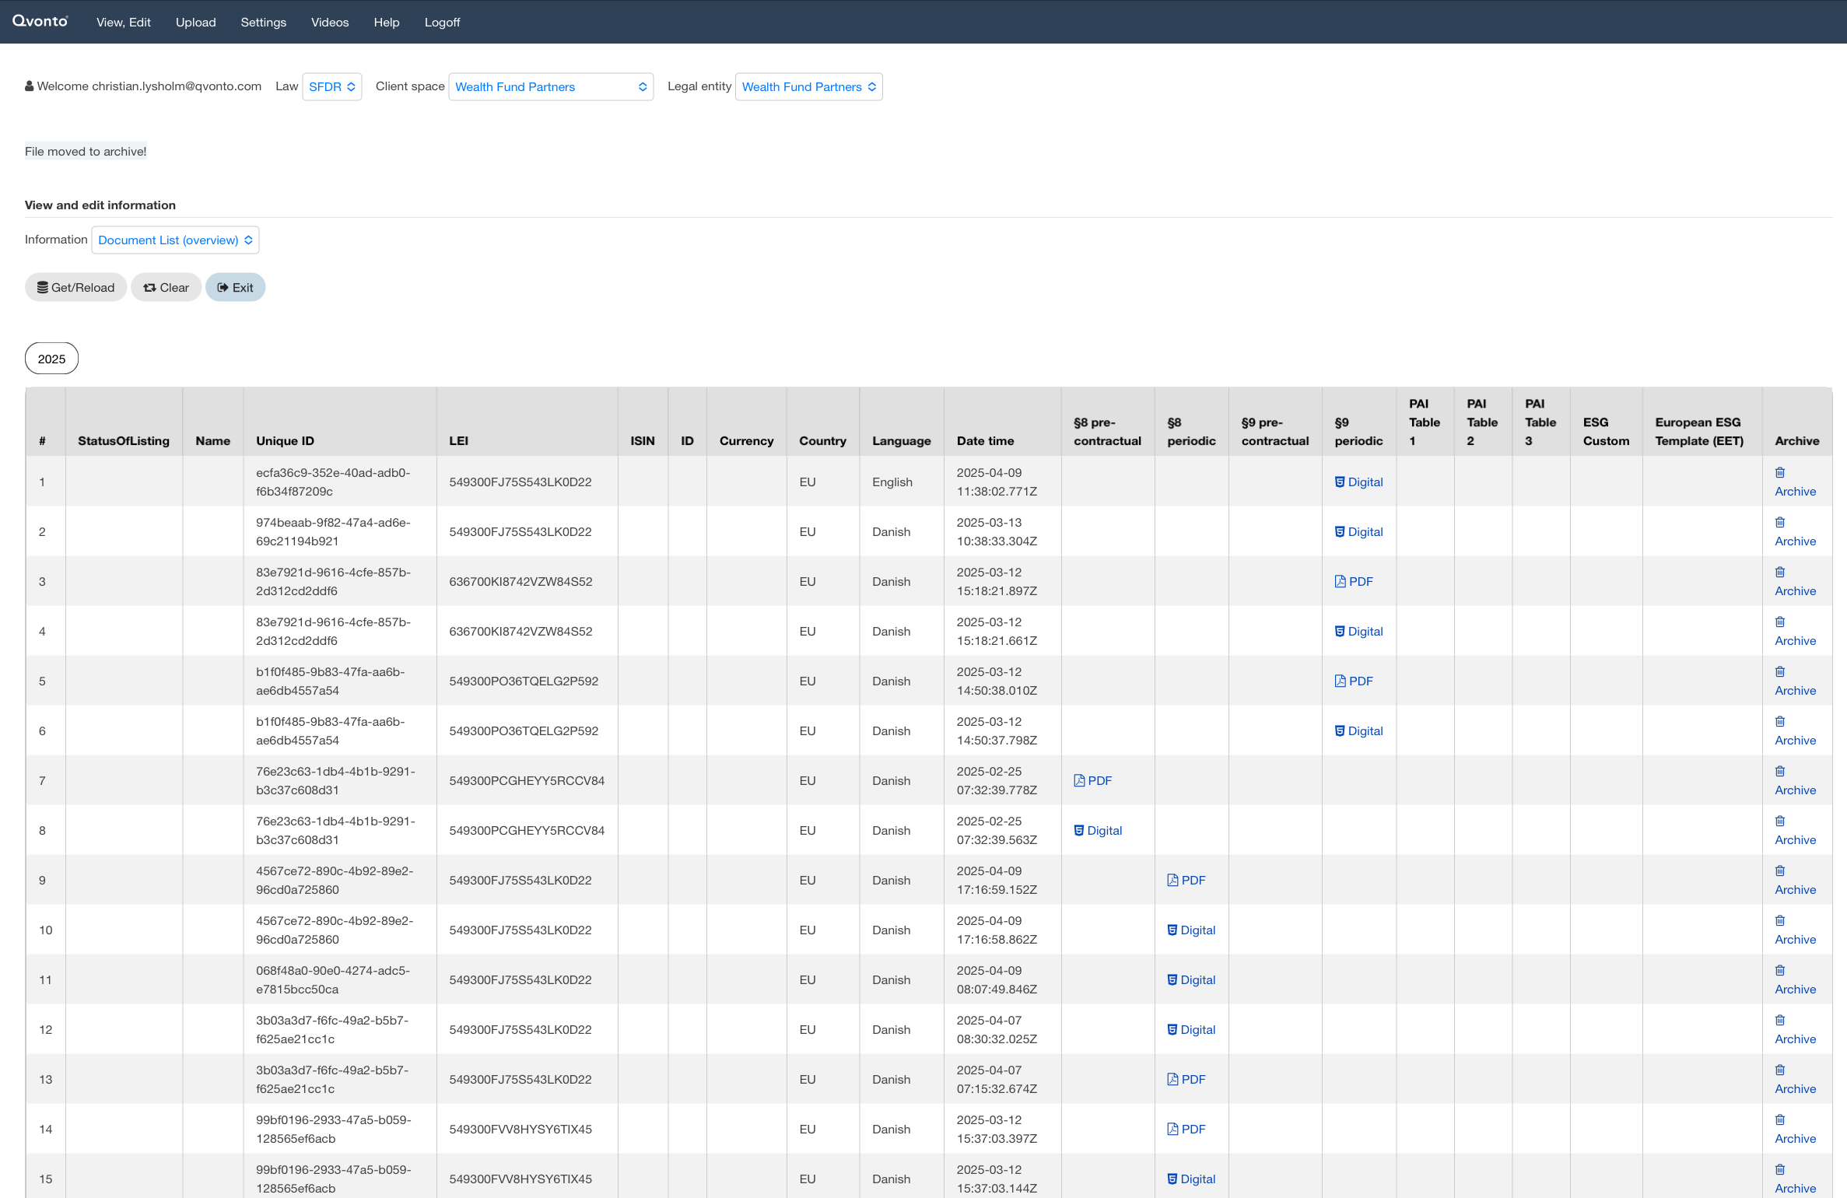Open the Law SFDR dropdown
The height and width of the screenshot is (1198, 1847).
pos(331,86)
